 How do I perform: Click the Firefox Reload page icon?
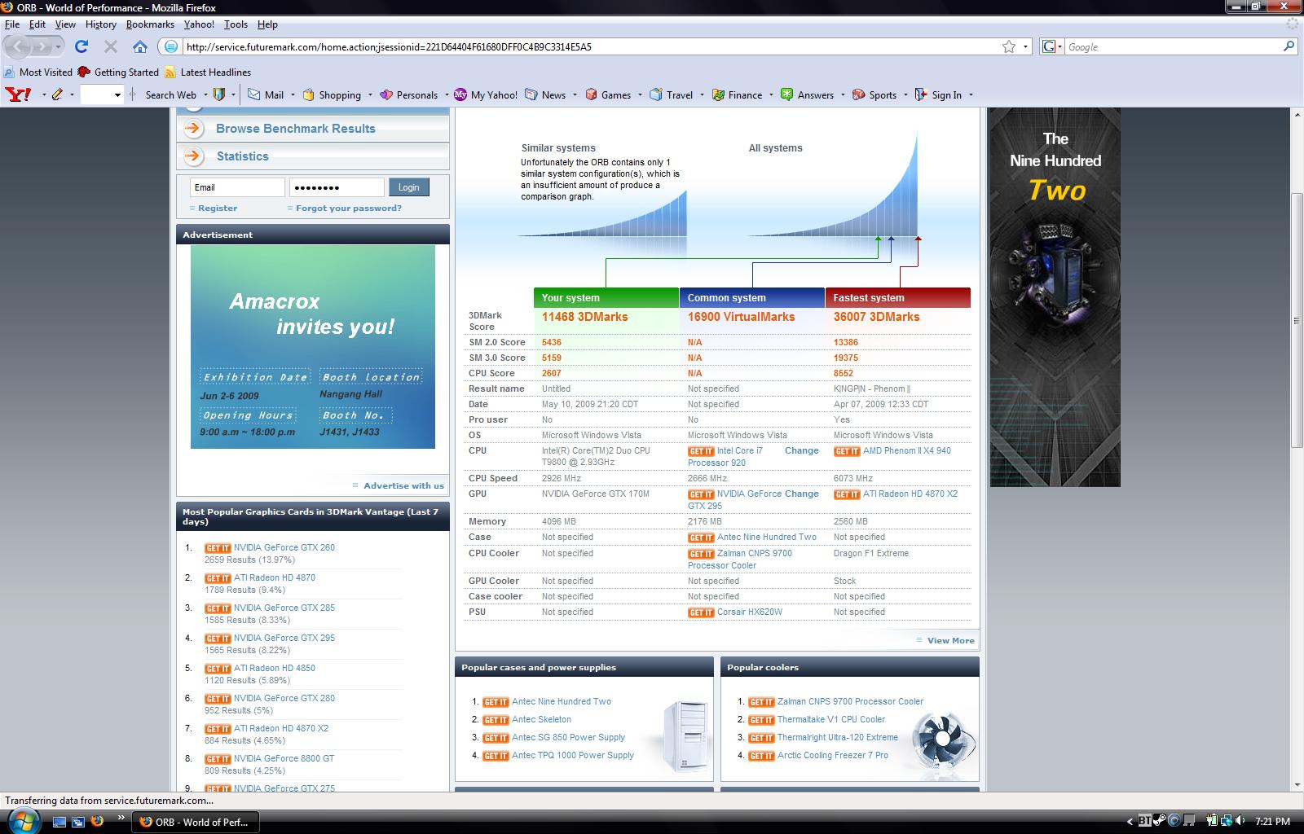click(x=81, y=46)
